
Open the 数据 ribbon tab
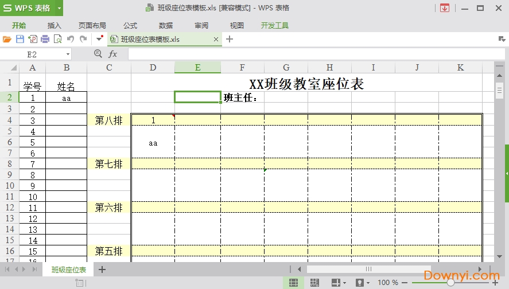click(166, 25)
